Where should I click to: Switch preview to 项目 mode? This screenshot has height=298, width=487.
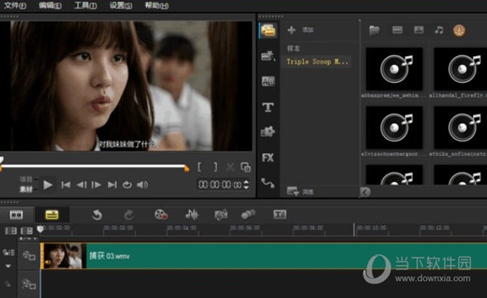click(x=26, y=179)
